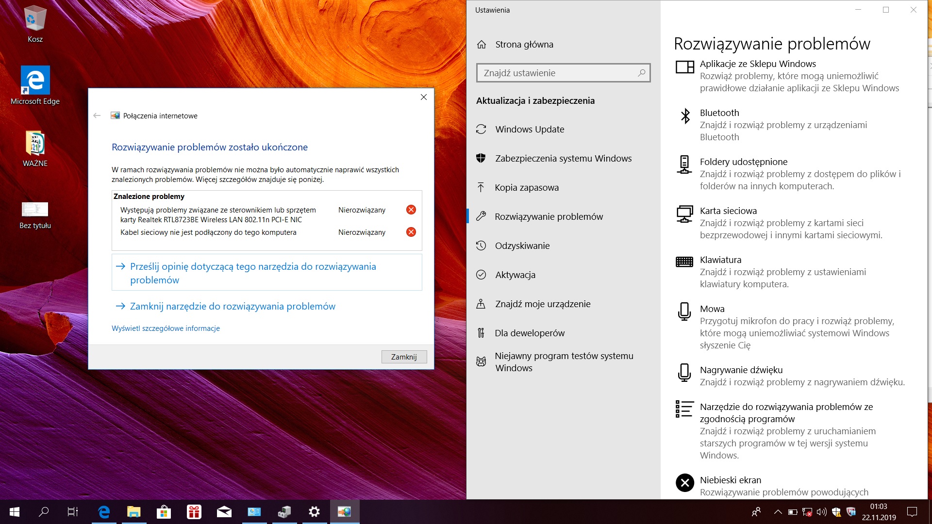The width and height of the screenshot is (932, 524).
Task: Switch to Odzyskiwanie settings section
Action: 522,246
